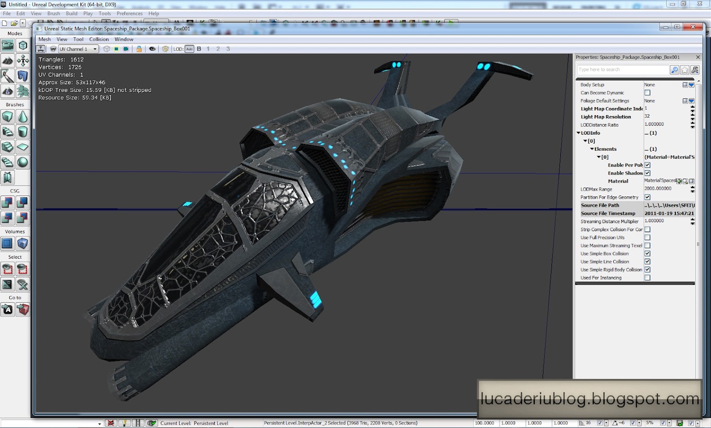Choose the Curved Staircase brush

click(8, 132)
